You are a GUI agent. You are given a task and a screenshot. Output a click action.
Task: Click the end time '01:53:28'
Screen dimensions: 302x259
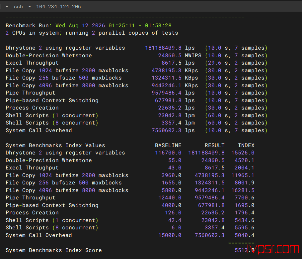click(158, 26)
